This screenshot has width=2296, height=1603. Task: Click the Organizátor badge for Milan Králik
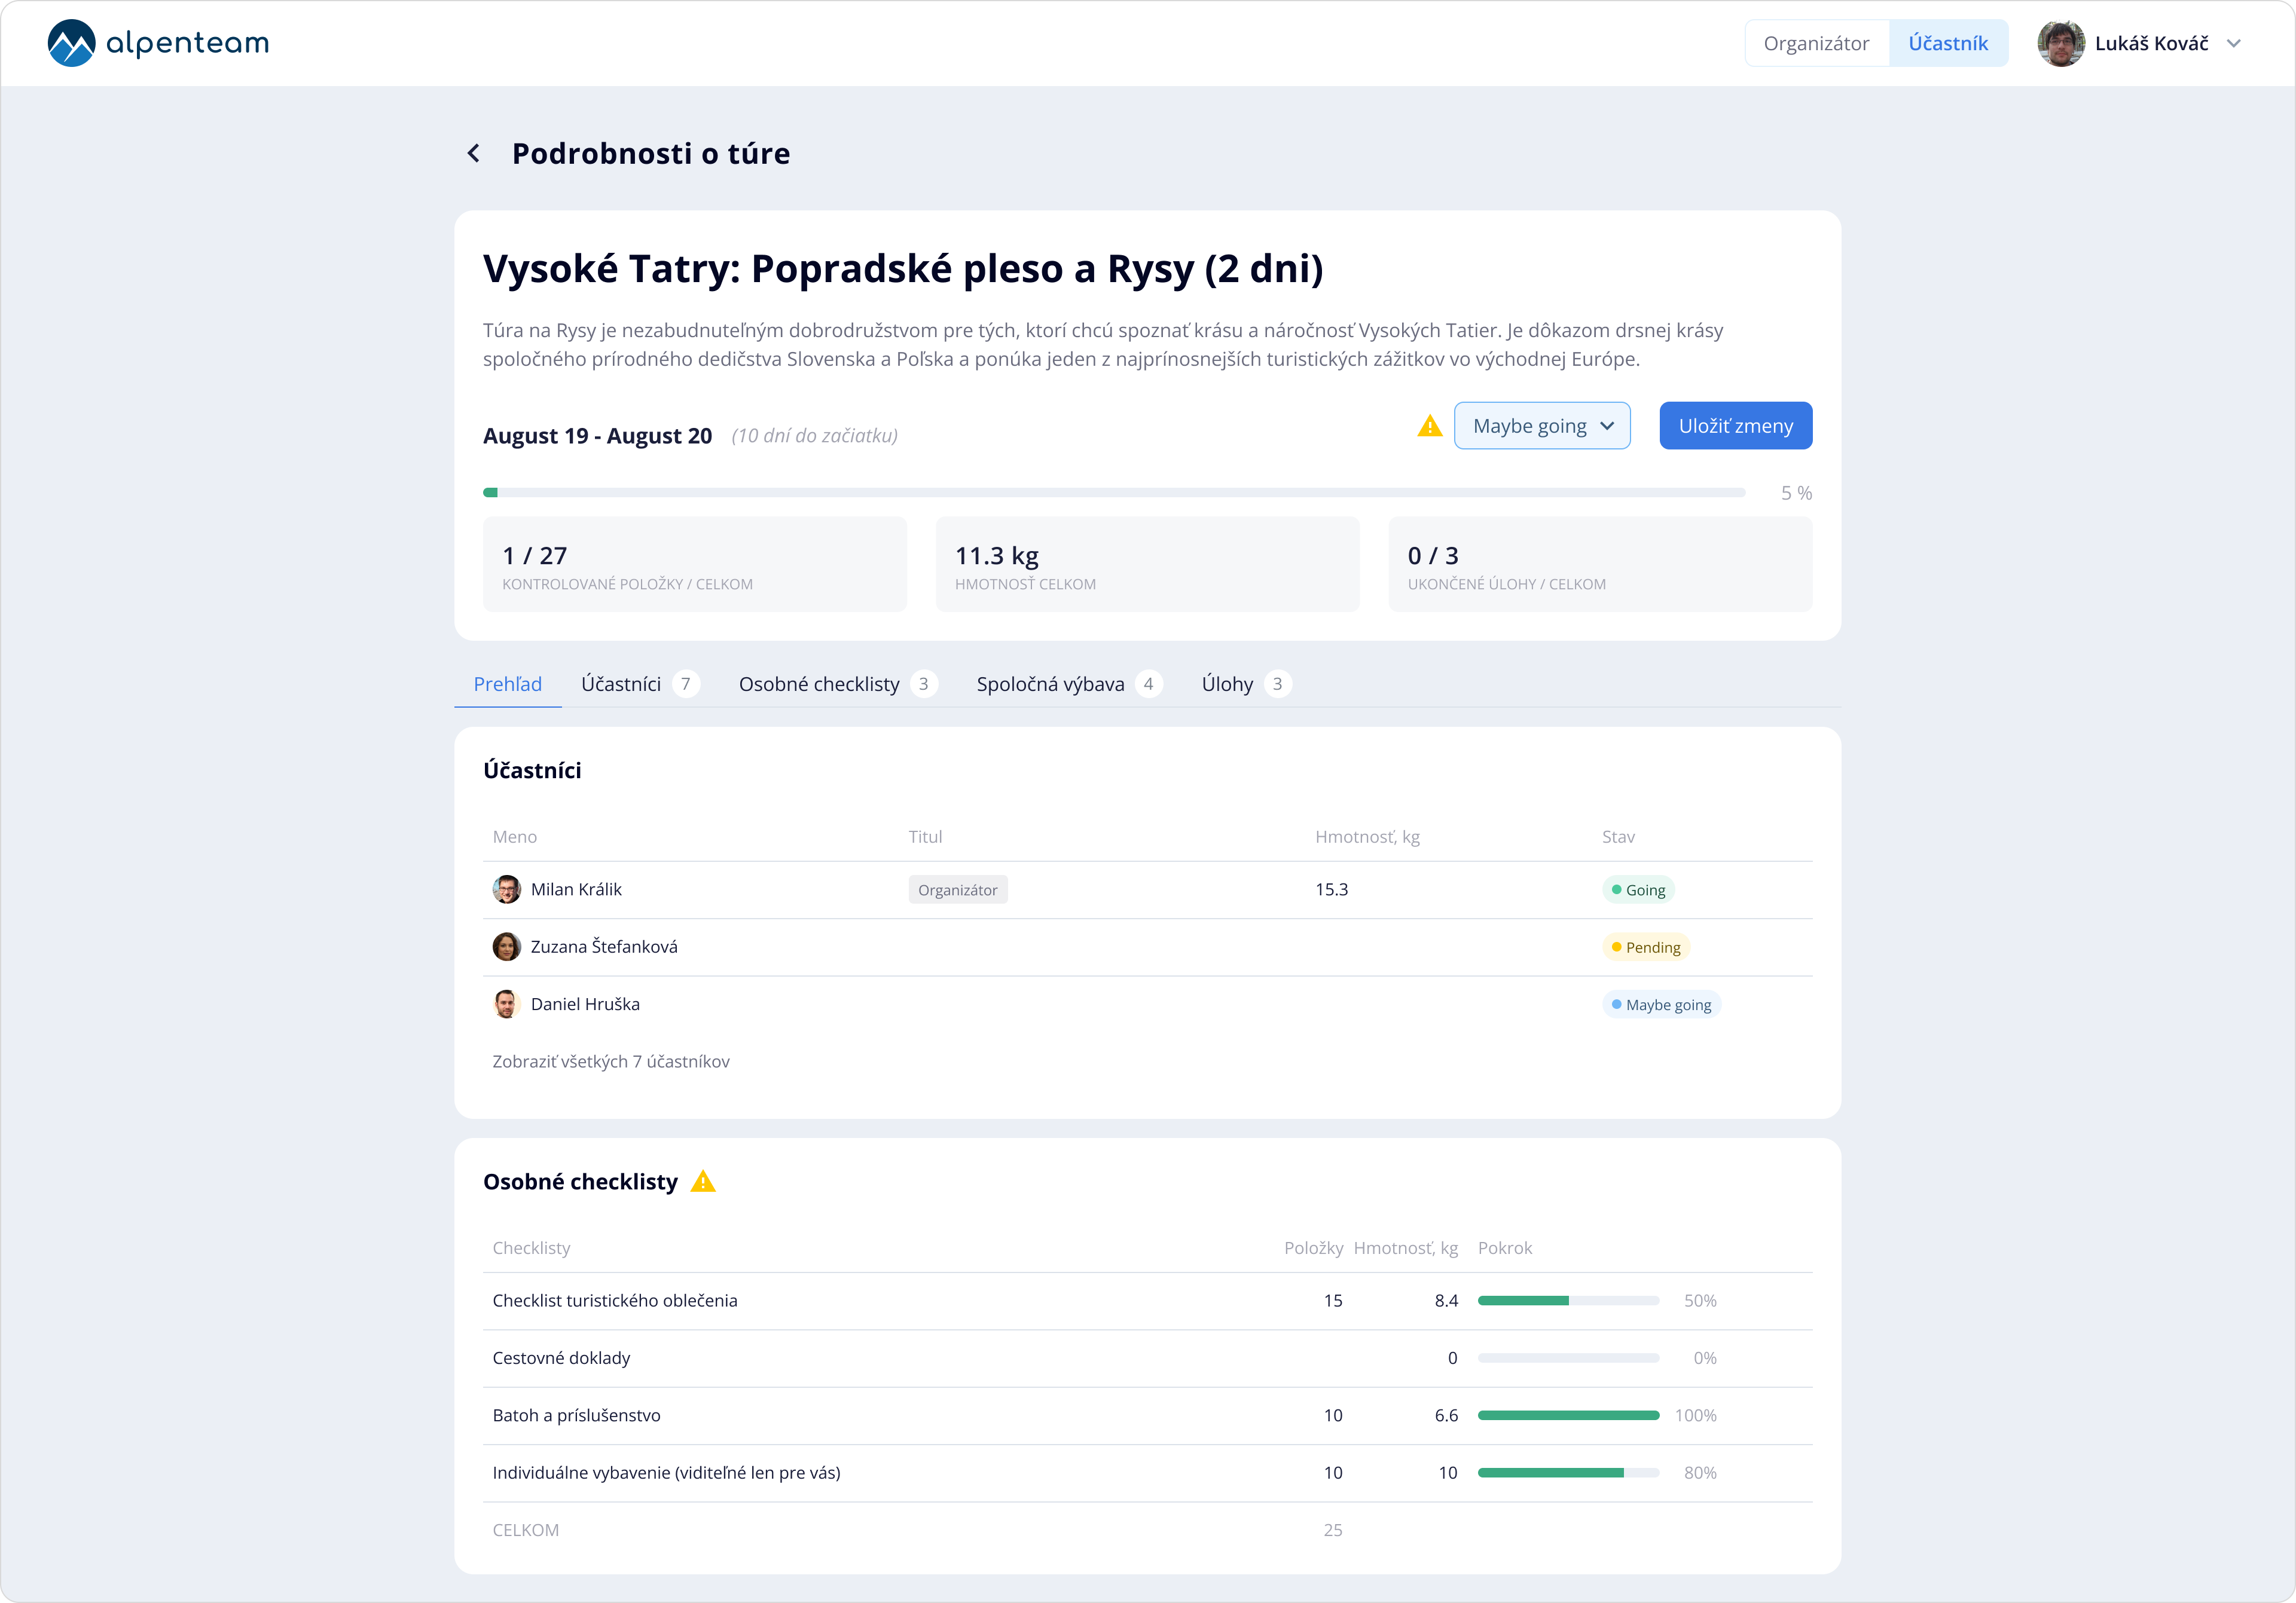point(957,889)
